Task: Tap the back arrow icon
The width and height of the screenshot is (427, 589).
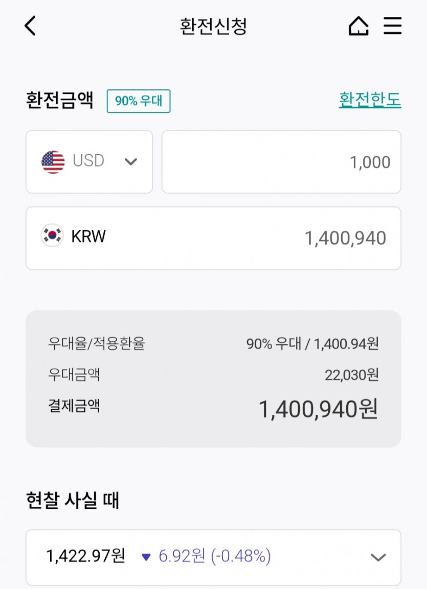Action: point(30,26)
